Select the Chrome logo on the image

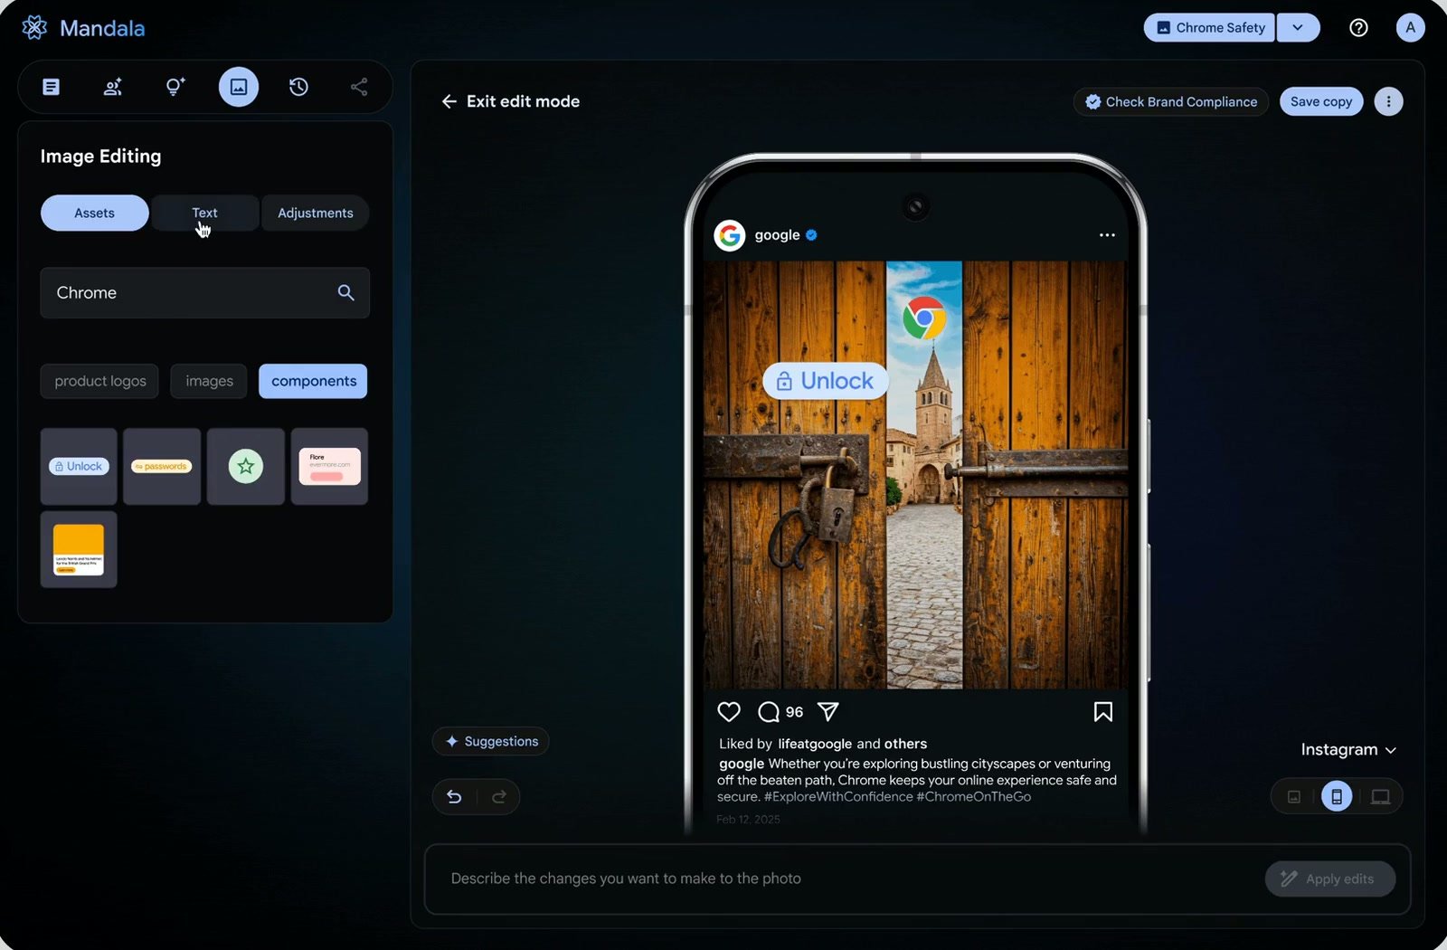pos(924,318)
